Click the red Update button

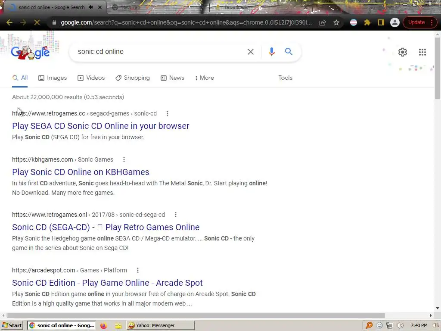coord(416,22)
